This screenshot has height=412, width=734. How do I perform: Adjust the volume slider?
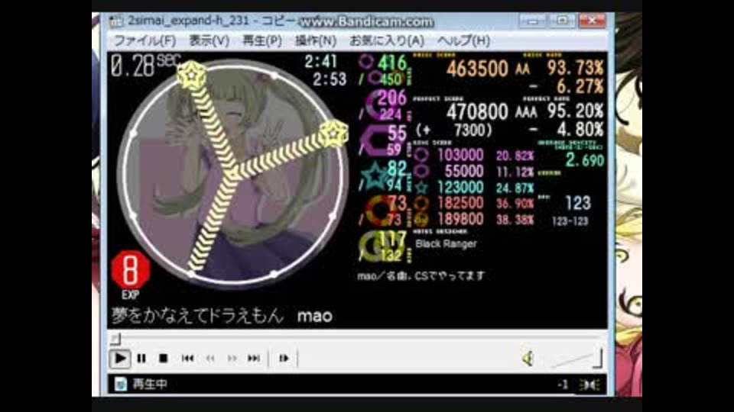575,359
